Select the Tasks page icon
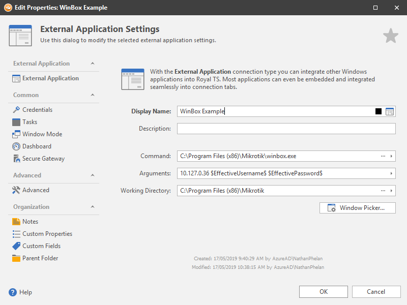 (x=16, y=122)
